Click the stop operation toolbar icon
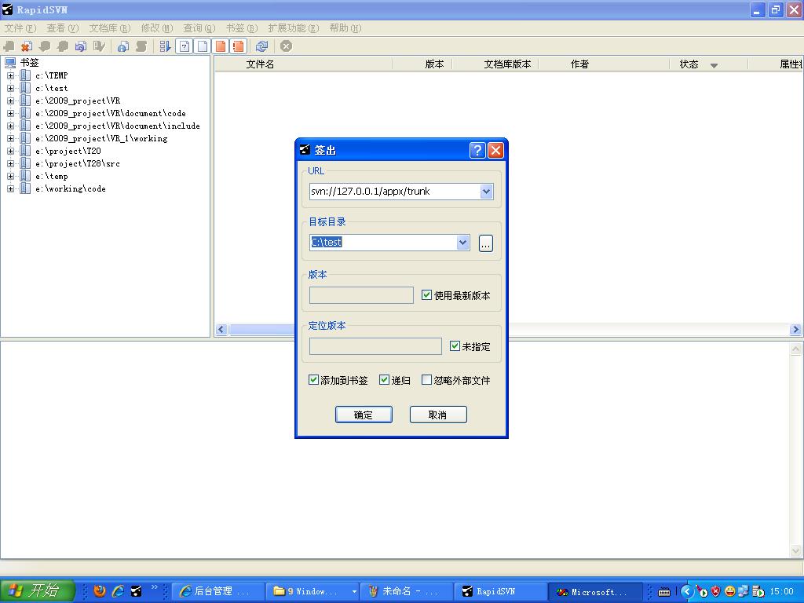This screenshot has width=804, height=603. [287, 46]
